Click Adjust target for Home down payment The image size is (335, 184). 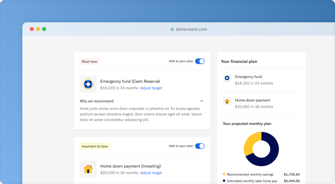coord(151,173)
